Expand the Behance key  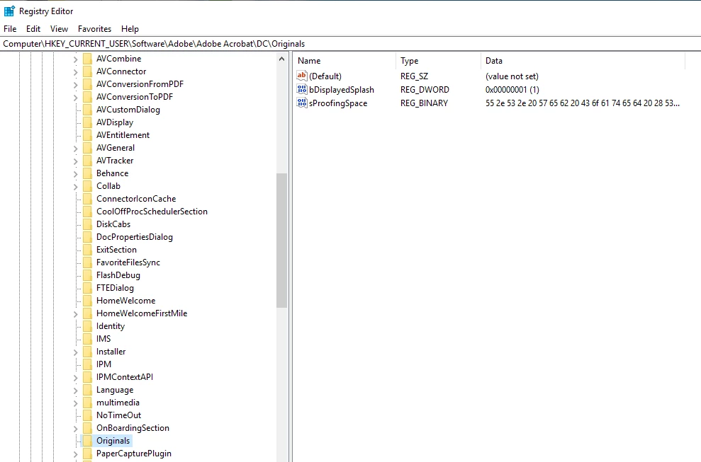point(75,173)
